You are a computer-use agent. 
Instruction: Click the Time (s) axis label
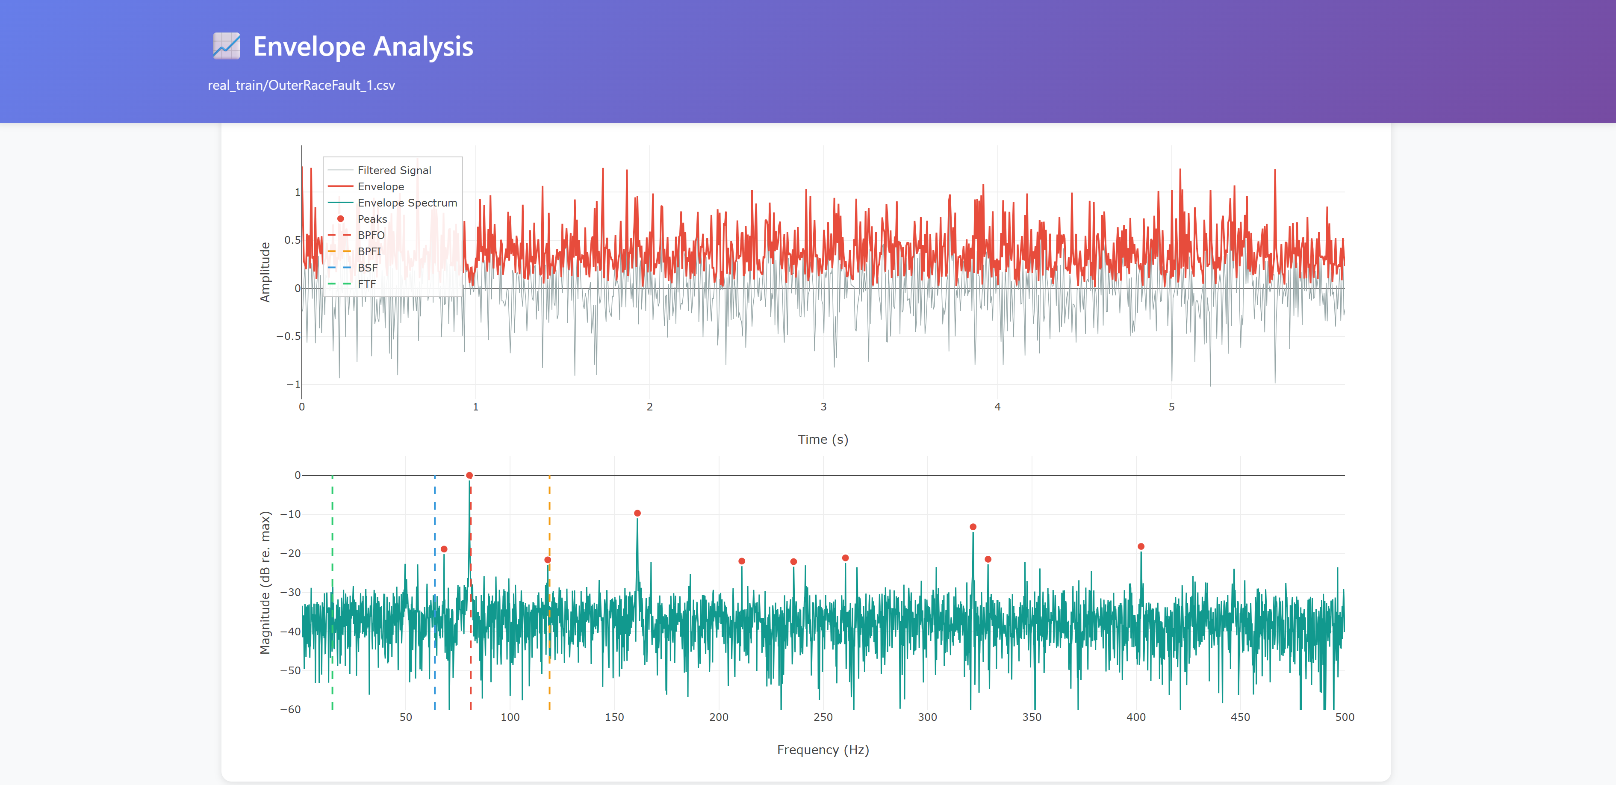823,439
